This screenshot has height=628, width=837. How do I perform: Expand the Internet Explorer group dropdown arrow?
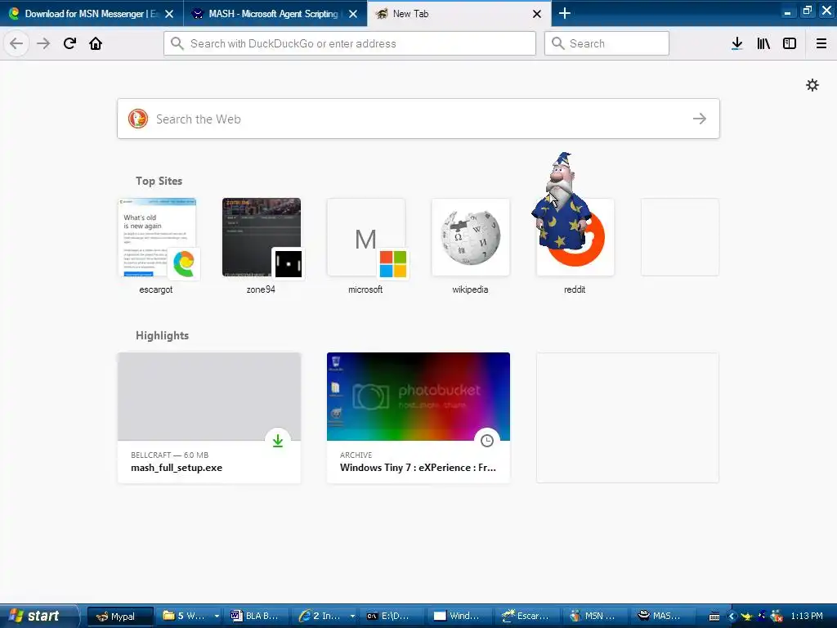click(353, 617)
